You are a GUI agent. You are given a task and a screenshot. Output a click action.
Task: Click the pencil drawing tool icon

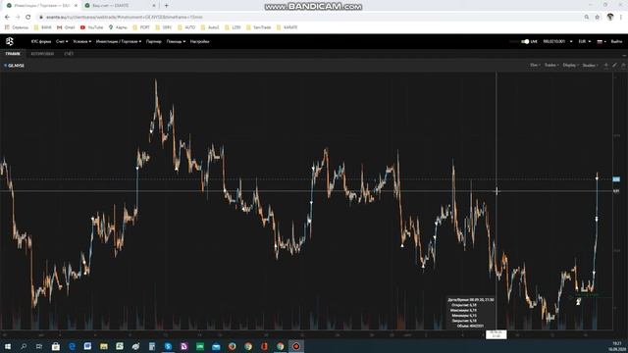tap(615, 65)
